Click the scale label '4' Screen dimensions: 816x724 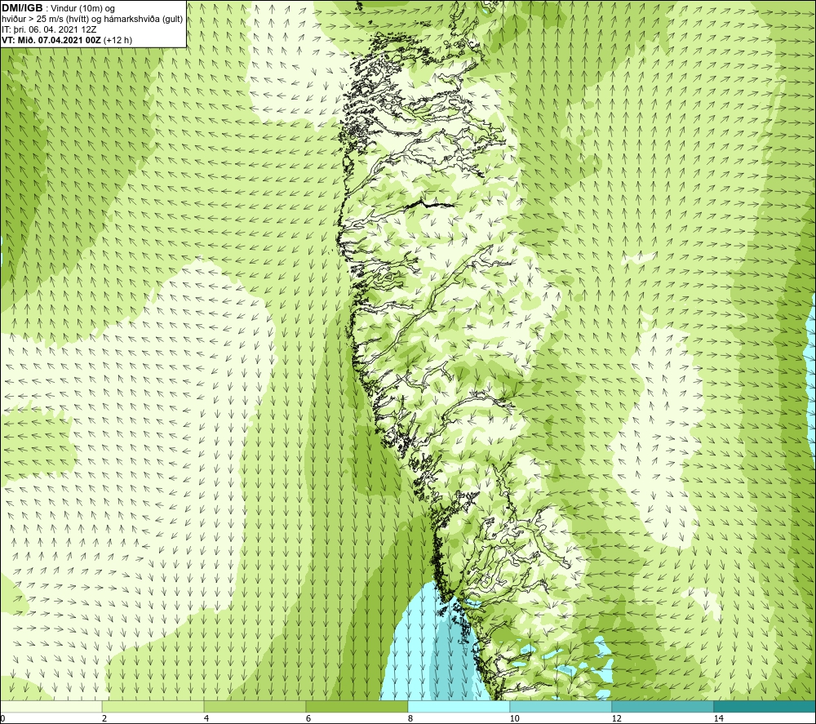click(206, 718)
